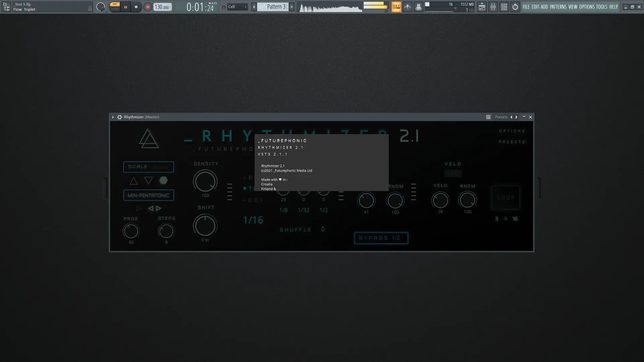Click the plugin gear settings icon
The image size is (644, 362).
click(119, 117)
